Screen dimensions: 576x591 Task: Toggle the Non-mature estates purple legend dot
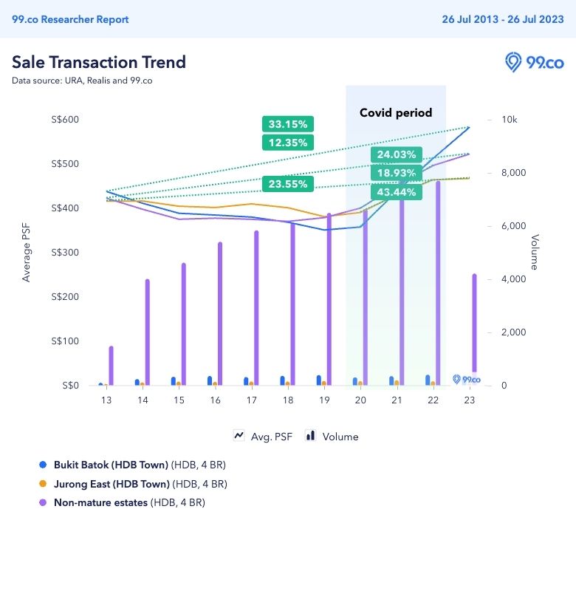(43, 502)
